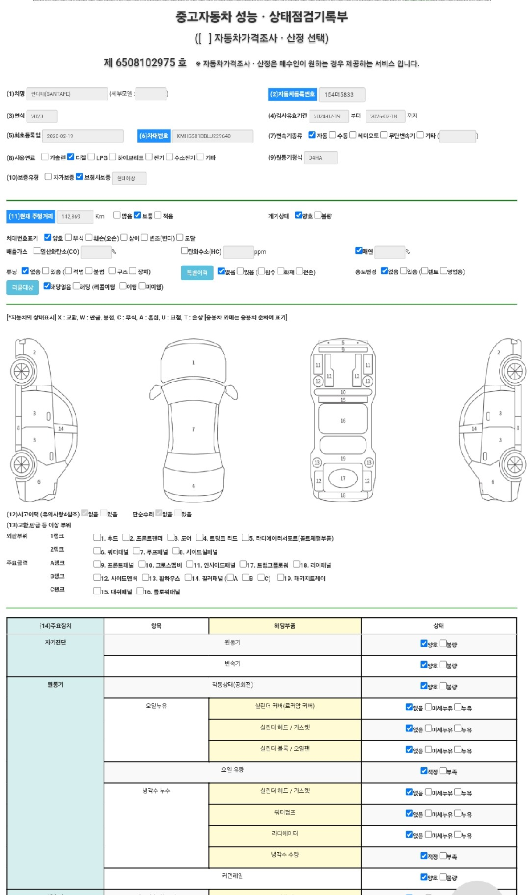Check the 19. 패키지트레이 checkbox
The height and width of the screenshot is (895, 530).
point(280,577)
